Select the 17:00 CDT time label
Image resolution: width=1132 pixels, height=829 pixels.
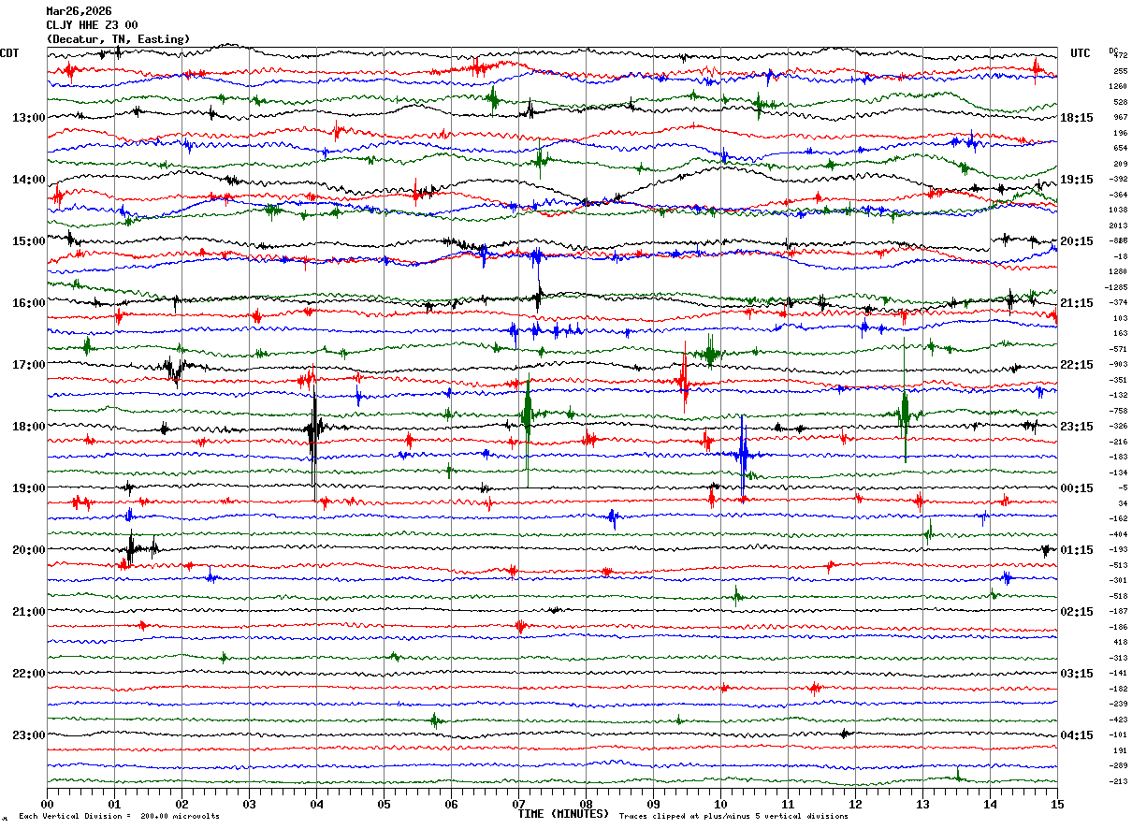tap(29, 365)
